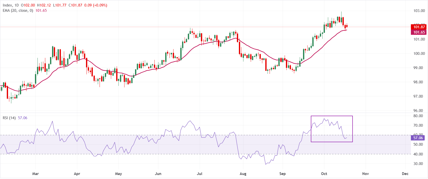Click the Jul label on the time axis
The width and height of the screenshot is (428, 179).
point(199,174)
